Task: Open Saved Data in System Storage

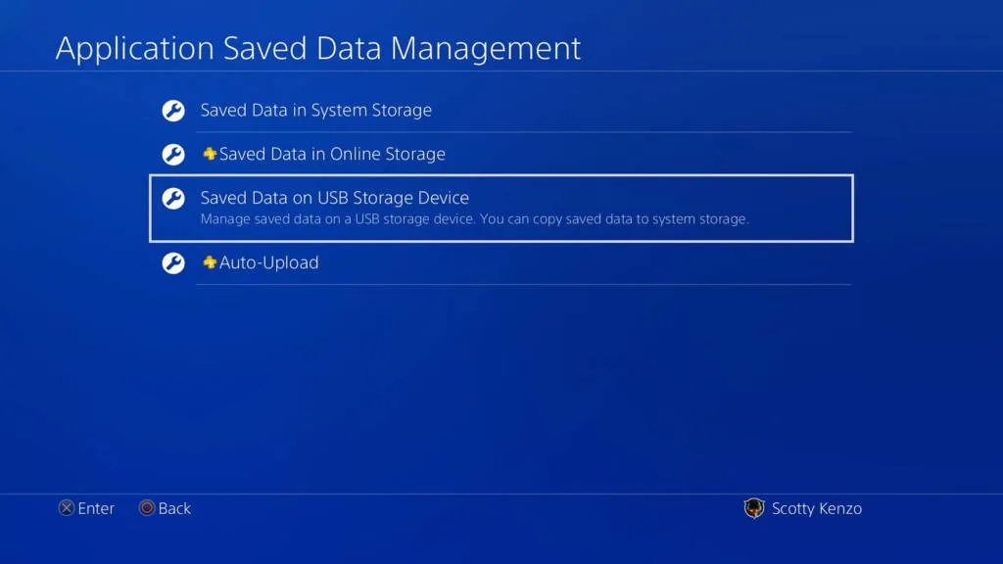Action: click(501, 111)
